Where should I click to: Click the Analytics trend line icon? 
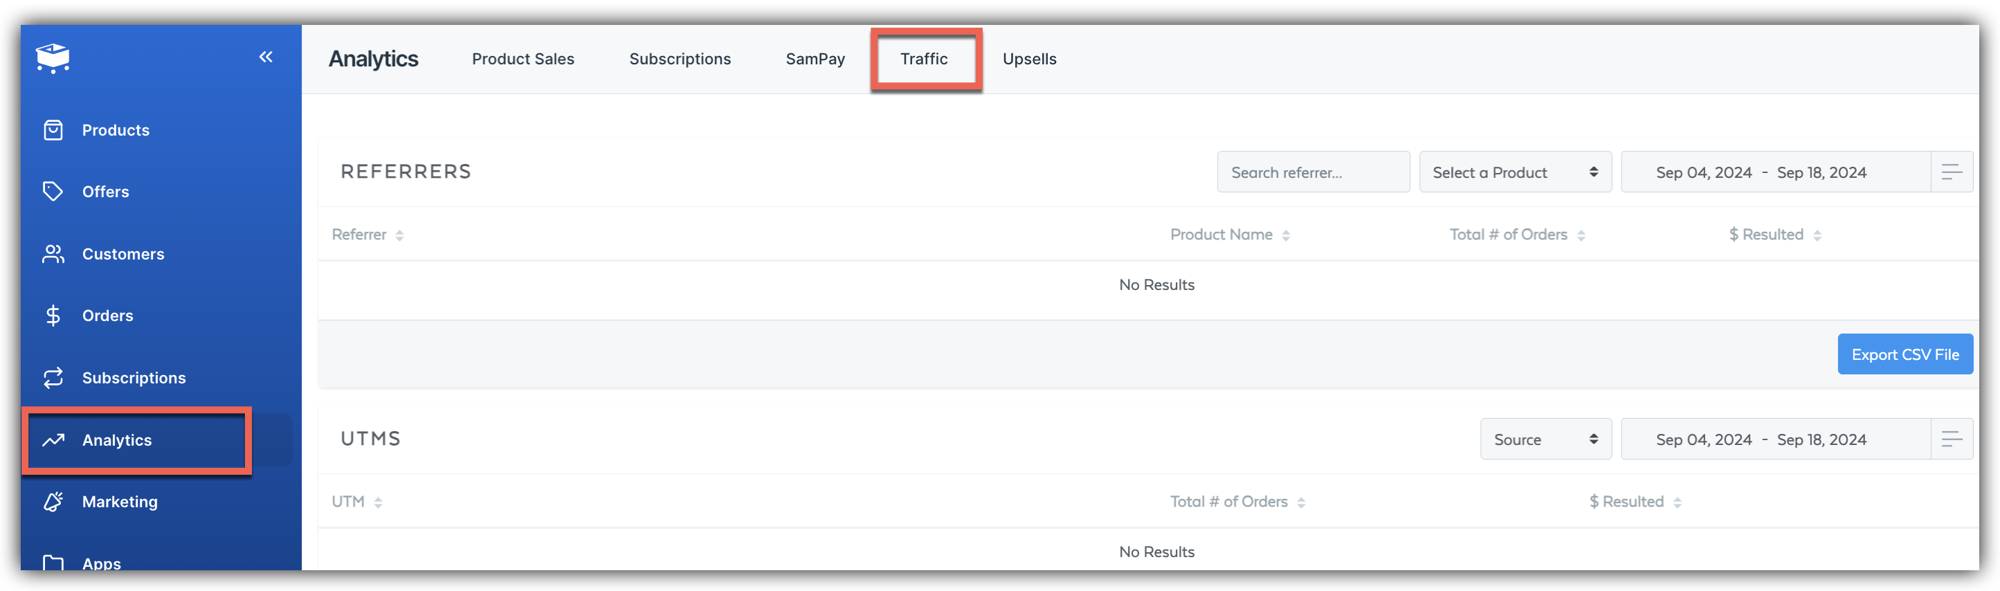coord(53,440)
